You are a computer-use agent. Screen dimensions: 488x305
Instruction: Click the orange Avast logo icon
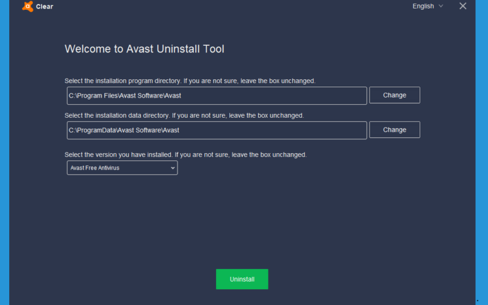(x=27, y=6)
